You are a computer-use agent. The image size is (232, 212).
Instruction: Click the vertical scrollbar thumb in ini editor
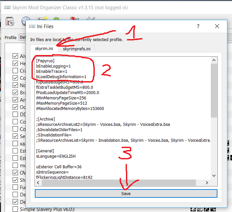pyautogui.click(x=214, y=91)
